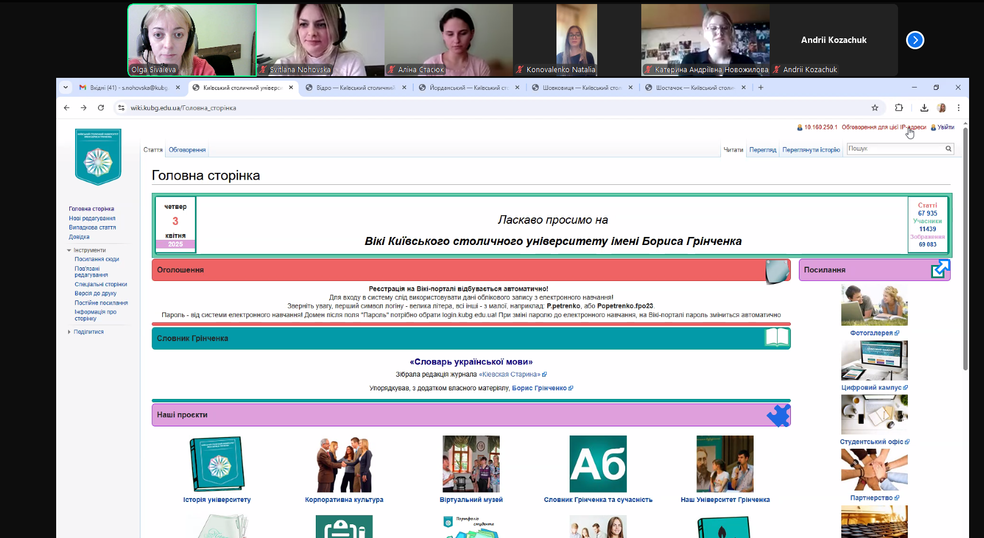Open Обговорення для цієї IP-адреси link
The image size is (984, 538).
(884, 128)
